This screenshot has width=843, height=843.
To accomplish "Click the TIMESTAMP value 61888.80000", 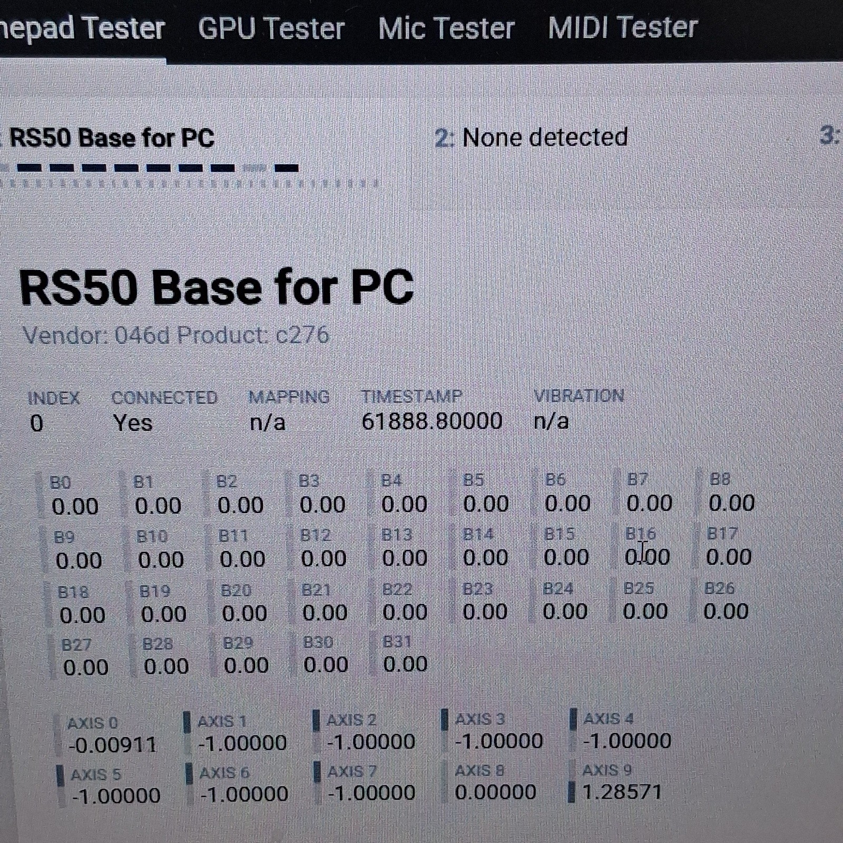I will pyautogui.click(x=432, y=421).
